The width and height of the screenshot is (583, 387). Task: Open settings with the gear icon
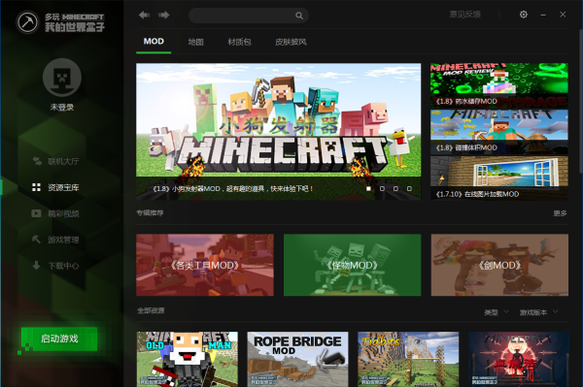523,15
